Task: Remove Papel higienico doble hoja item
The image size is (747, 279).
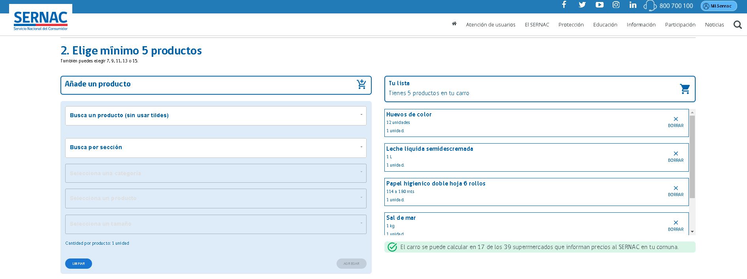Action: pos(675,191)
